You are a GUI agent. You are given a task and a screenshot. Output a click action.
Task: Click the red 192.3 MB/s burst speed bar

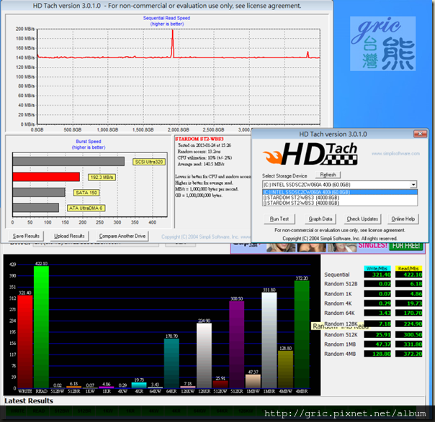pyautogui.click(x=46, y=177)
